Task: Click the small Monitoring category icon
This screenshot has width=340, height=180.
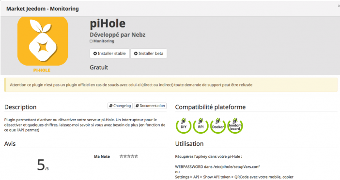Action: (91, 41)
